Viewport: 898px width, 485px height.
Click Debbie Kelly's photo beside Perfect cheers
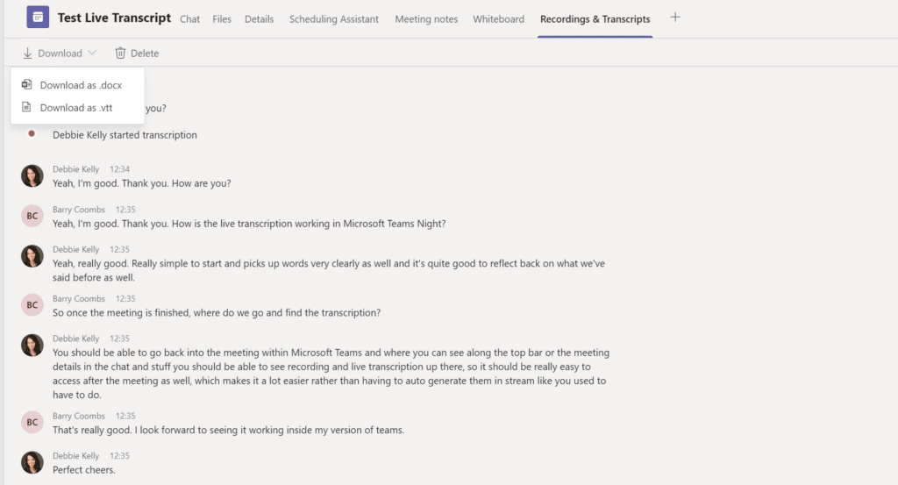(32, 462)
